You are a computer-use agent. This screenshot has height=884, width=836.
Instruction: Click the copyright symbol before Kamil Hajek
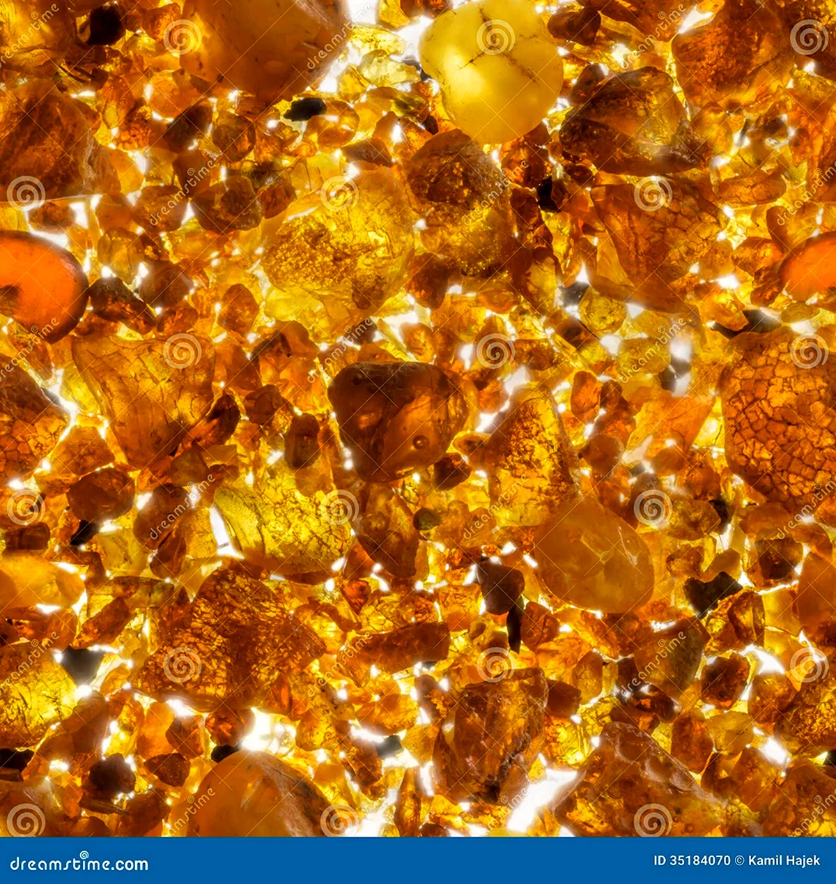click(738, 860)
